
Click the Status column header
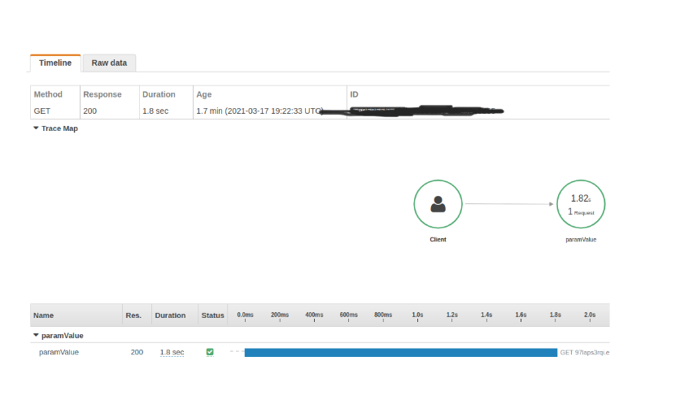coord(212,315)
